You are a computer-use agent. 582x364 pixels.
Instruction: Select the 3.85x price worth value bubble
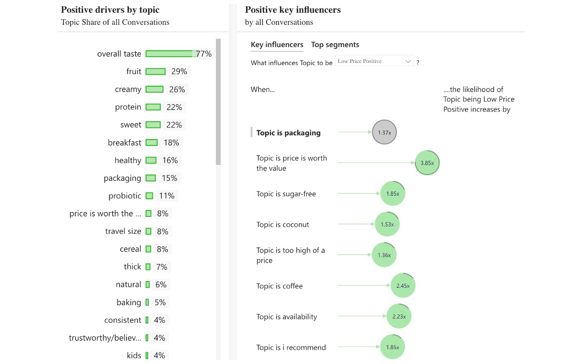pos(427,163)
